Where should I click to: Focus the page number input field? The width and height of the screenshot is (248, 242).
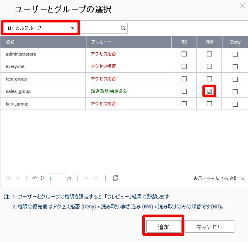click(x=56, y=179)
